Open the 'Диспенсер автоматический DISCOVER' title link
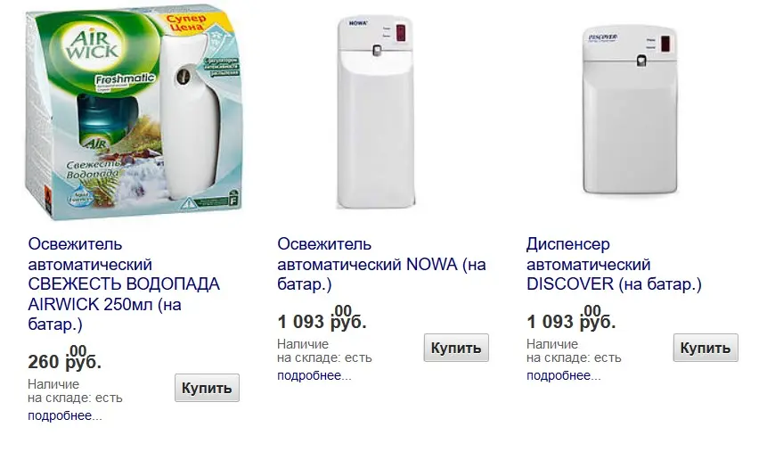 pyautogui.click(x=614, y=264)
